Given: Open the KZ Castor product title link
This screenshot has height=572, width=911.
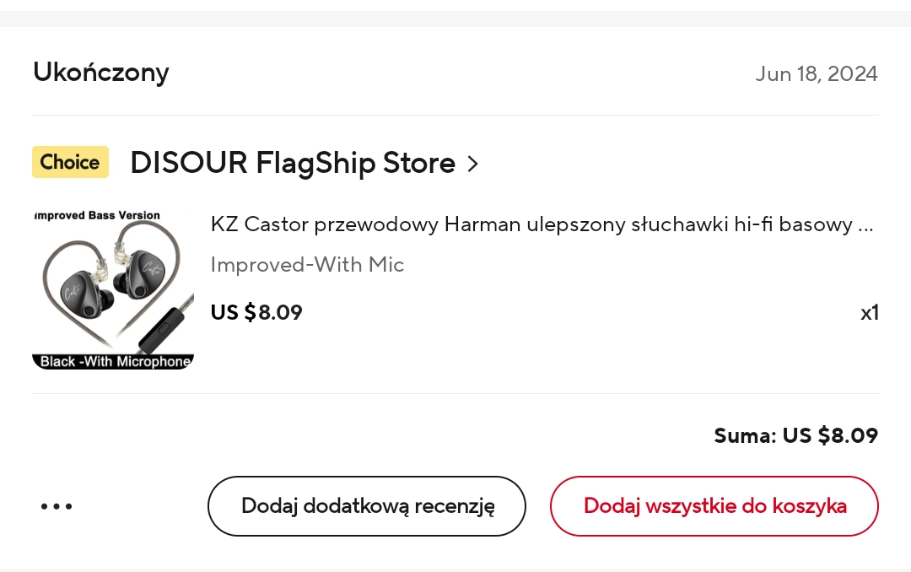Looking at the screenshot, I should tap(531, 224).
